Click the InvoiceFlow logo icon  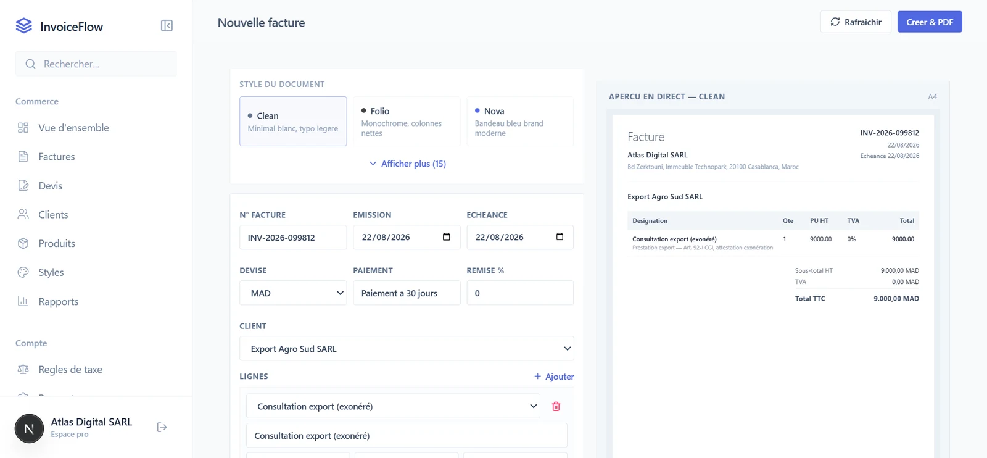pyautogui.click(x=23, y=26)
